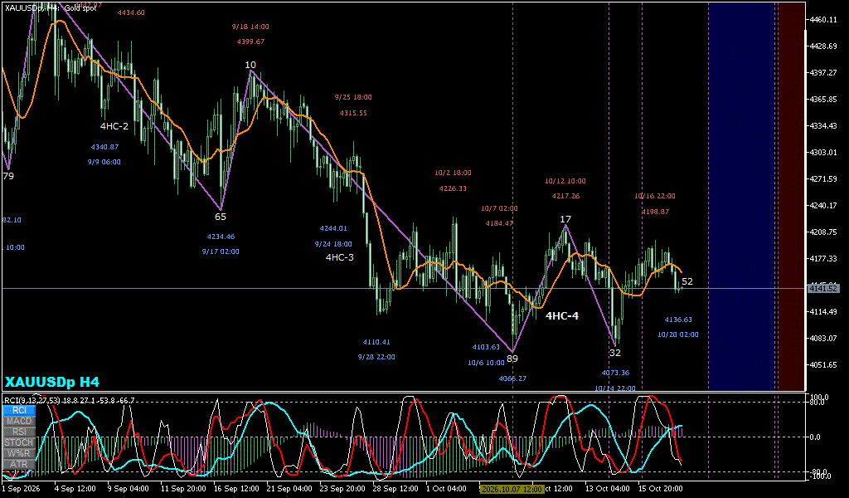Click swing high label 4198.87
This screenshot has width=849, height=498.
(655, 212)
